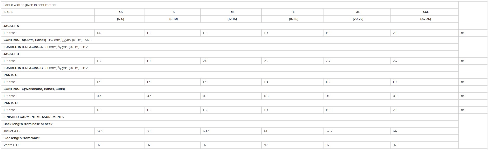Click Pants C value 1.8 under L
Image resolution: width=489 pixels, height=150 pixels.
[266, 82]
